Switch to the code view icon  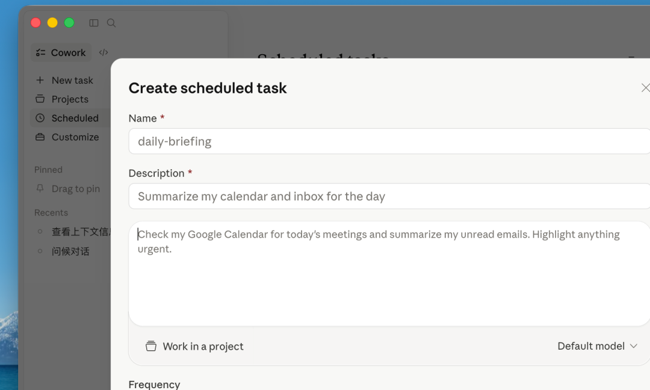pyautogui.click(x=104, y=52)
